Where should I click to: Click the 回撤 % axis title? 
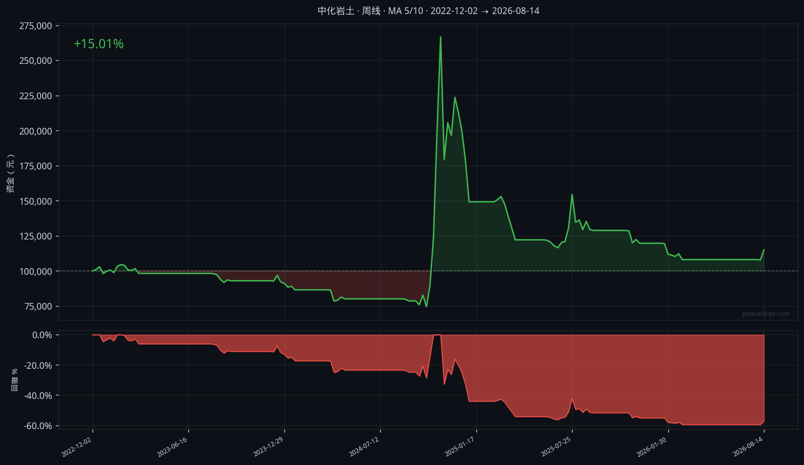tap(15, 380)
